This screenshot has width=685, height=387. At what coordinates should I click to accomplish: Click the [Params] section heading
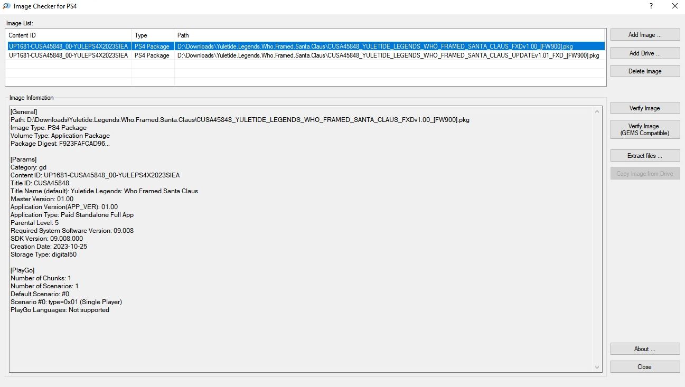pos(23,159)
